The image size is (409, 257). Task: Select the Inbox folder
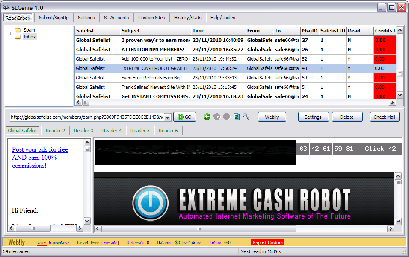pos(30,37)
